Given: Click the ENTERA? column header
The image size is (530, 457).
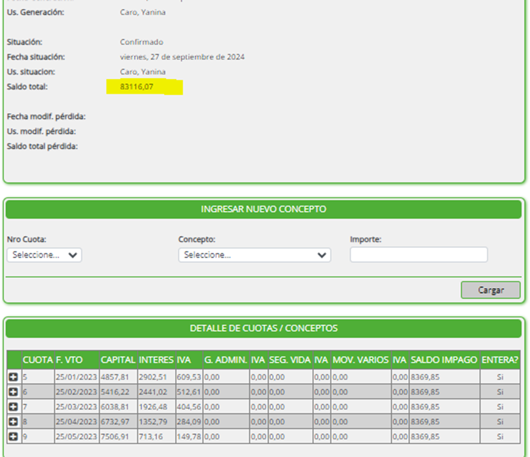Looking at the screenshot, I should tap(500, 360).
